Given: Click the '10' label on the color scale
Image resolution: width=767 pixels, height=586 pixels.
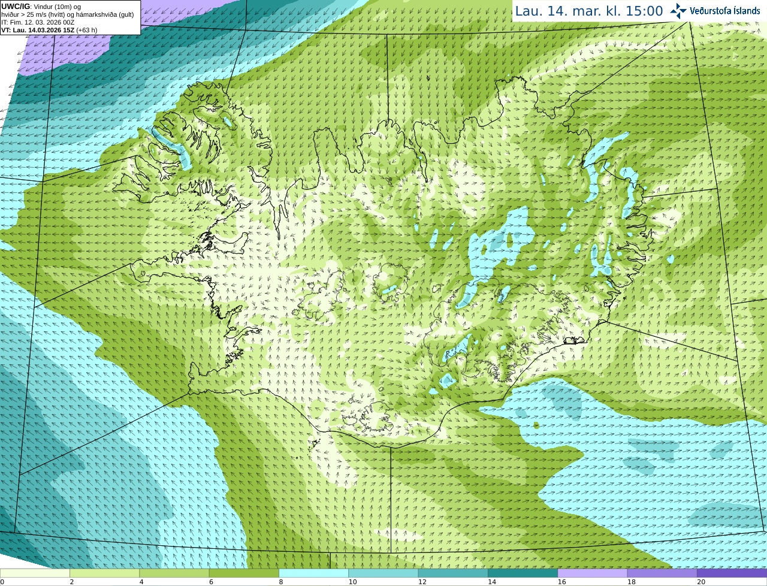Looking at the screenshot, I should click(352, 582).
